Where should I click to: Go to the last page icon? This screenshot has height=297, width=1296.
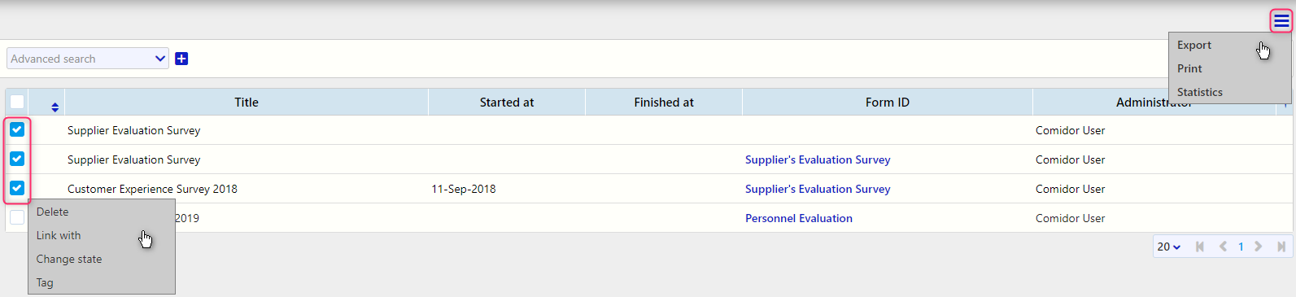1281,247
